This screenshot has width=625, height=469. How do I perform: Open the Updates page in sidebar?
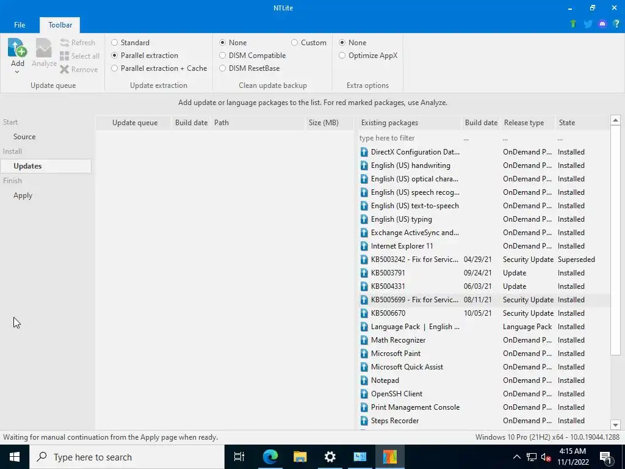tap(46, 166)
